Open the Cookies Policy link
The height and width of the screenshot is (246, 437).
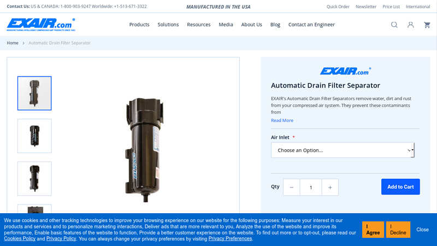pyautogui.click(x=20, y=239)
